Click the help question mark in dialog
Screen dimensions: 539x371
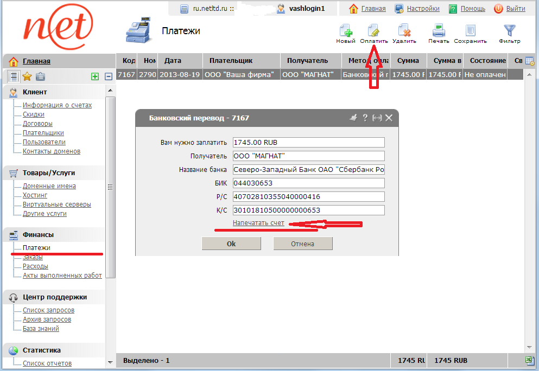(x=365, y=118)
